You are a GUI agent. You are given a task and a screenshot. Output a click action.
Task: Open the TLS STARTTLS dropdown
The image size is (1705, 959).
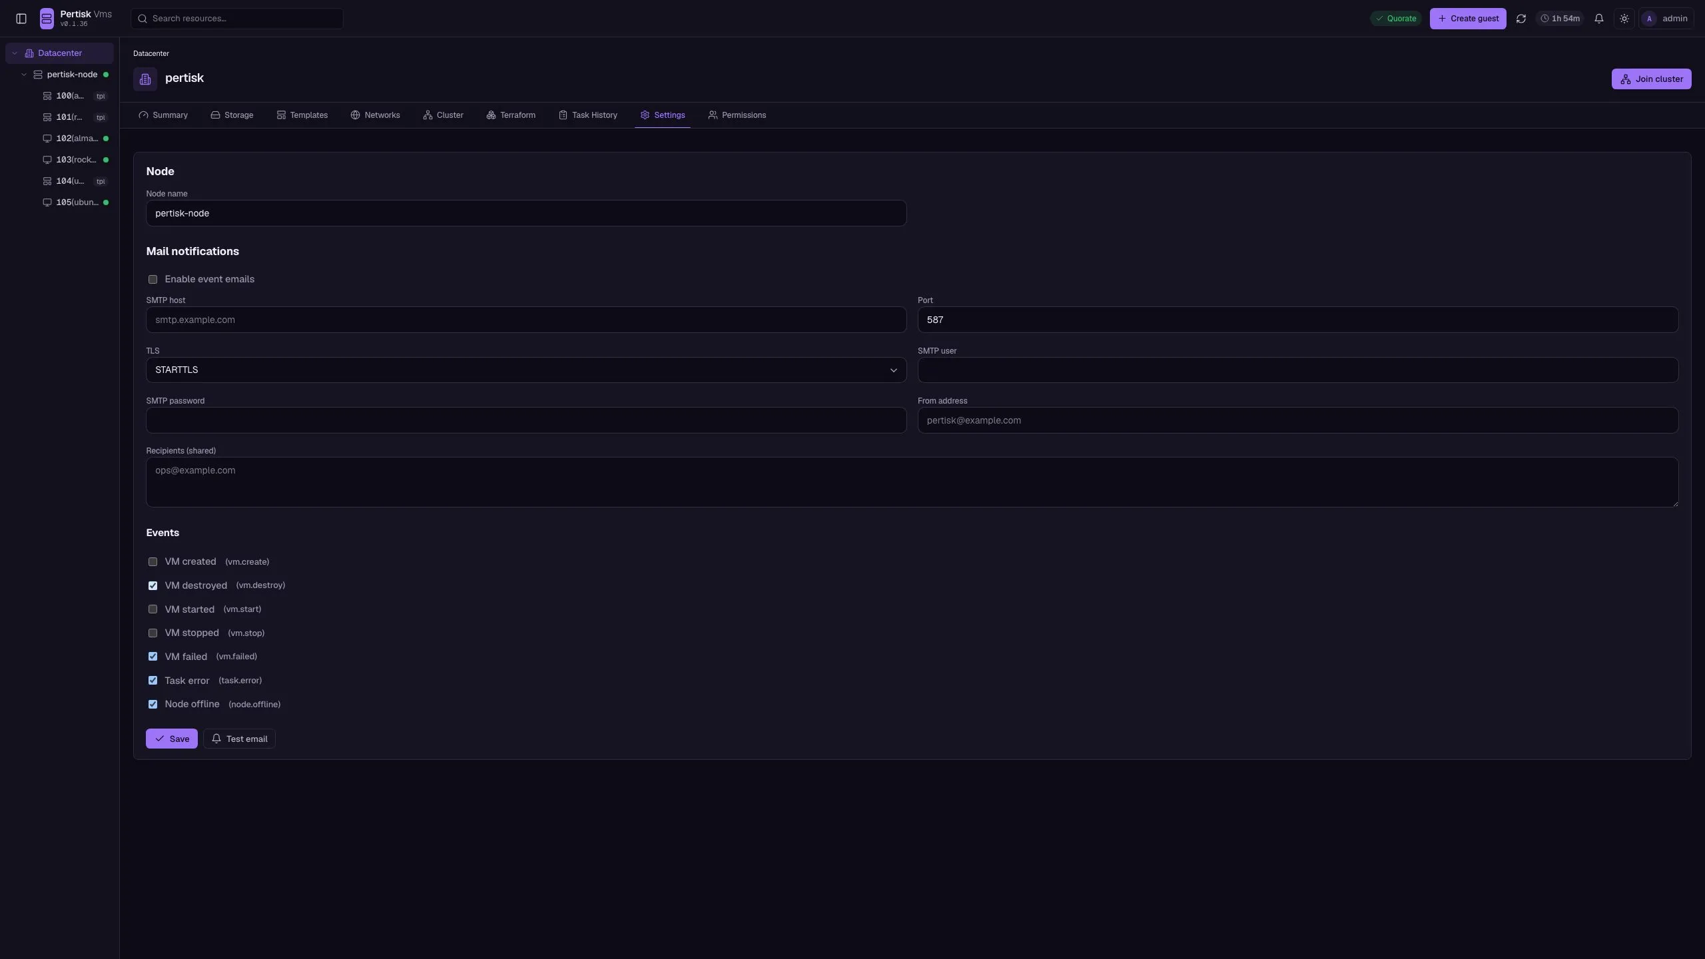tap(526, 370)
